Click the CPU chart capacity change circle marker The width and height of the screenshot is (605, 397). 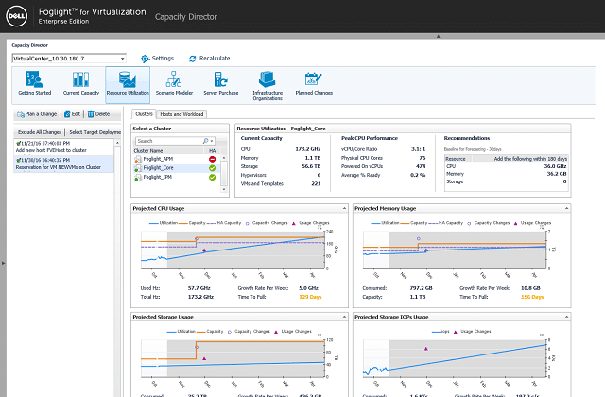pyautogui.click(x=197, y=239)
